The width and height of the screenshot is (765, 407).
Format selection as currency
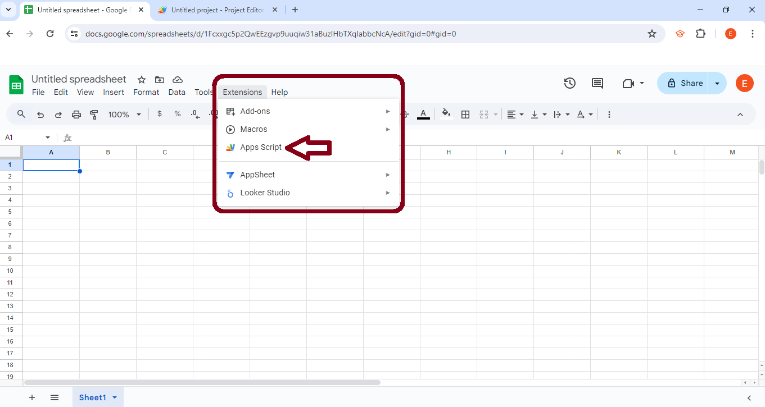coord(159,114)
